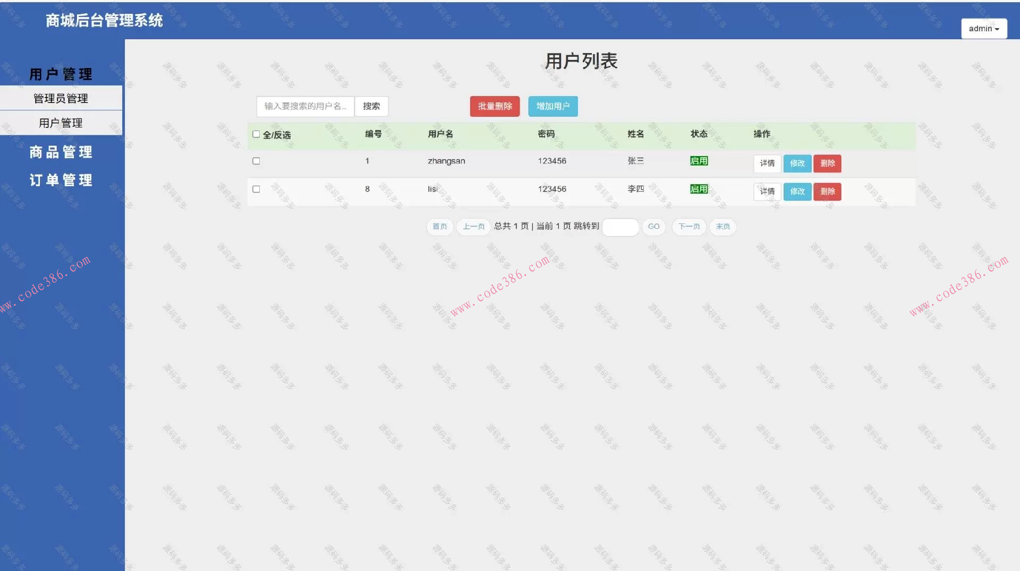Open 商品管理 in the sidebar
Image resolution: width=1020 pixels, height=571 pixels.
click(x=61, y=152)
